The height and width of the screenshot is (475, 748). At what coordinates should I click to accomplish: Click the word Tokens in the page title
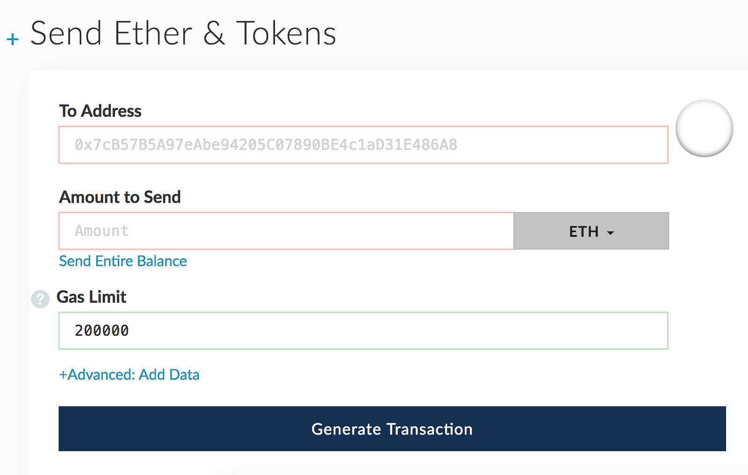click(286, 34)
